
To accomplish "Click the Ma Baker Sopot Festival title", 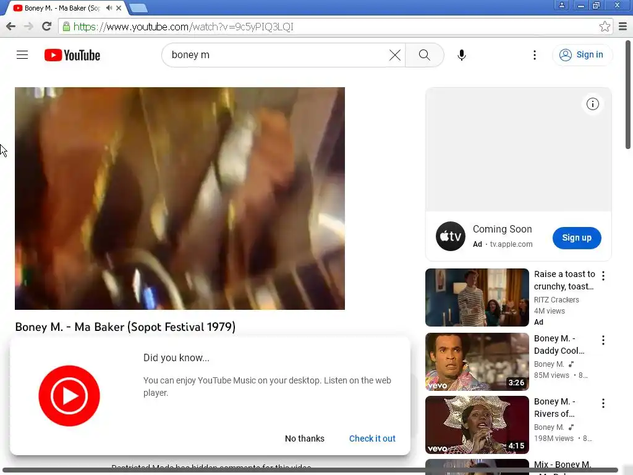I will 125,327.
